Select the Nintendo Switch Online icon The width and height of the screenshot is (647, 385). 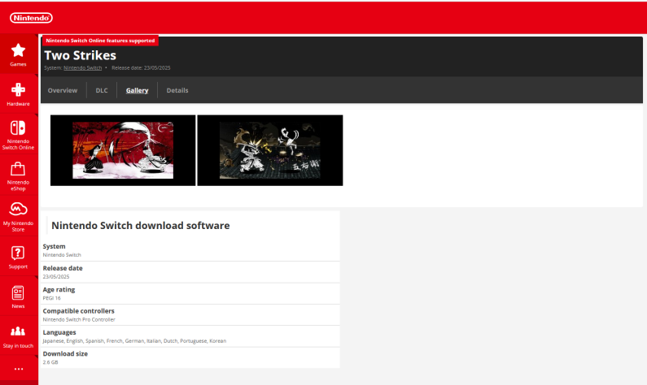tap(18, 129)
